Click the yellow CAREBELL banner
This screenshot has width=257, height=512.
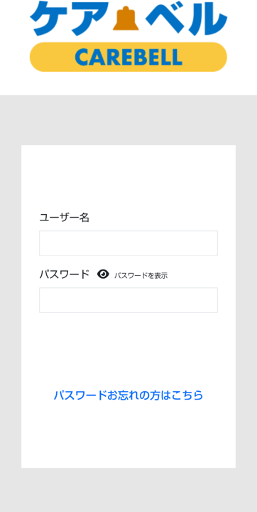(128, 57)
